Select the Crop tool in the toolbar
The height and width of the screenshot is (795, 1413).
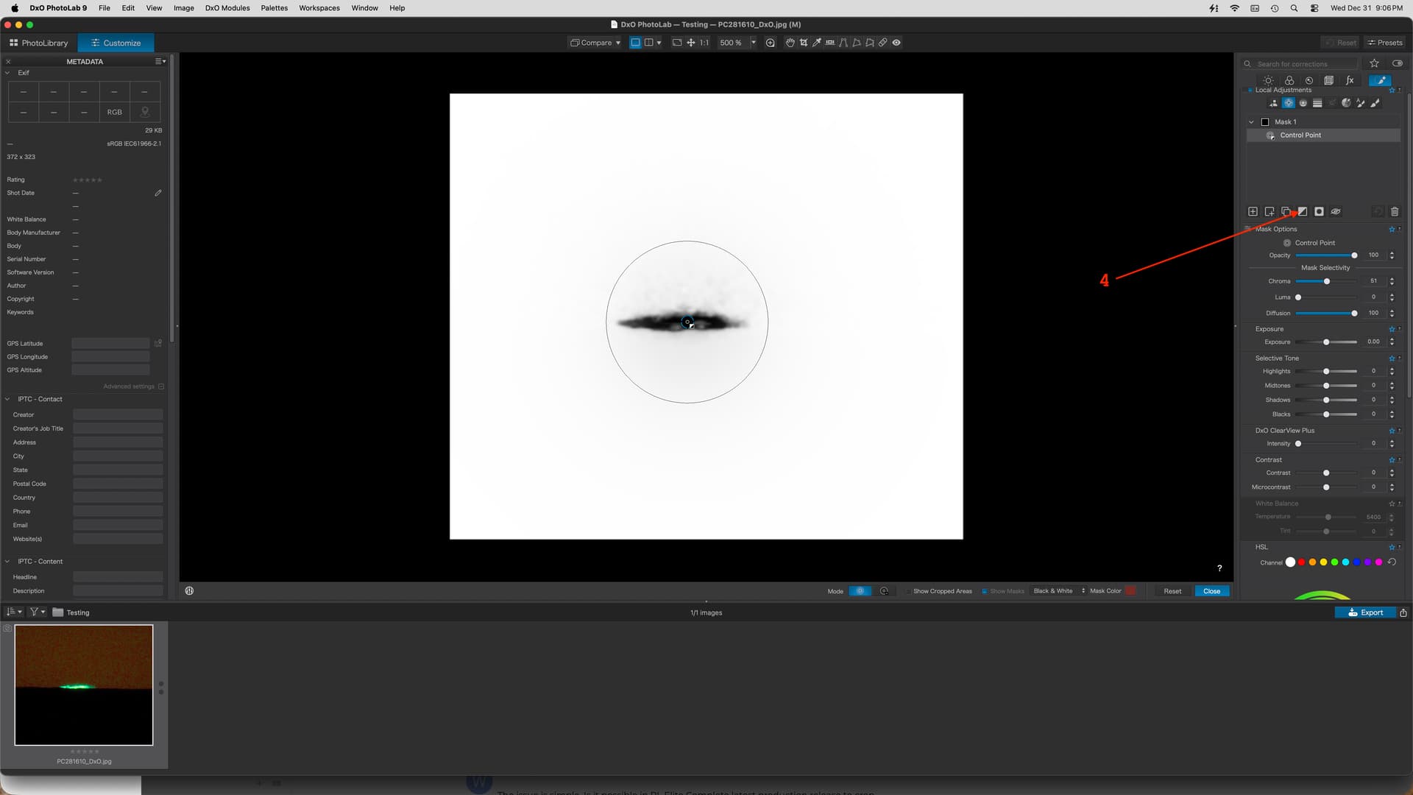(x=804, y=43)
